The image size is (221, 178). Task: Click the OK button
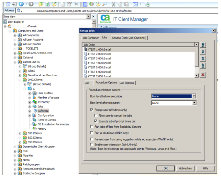(x=165, y=168)
